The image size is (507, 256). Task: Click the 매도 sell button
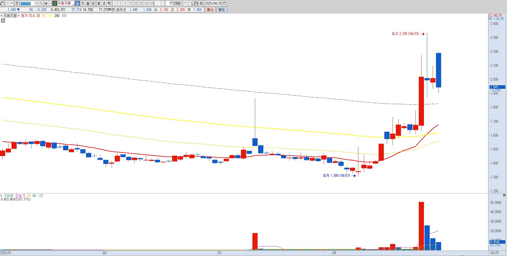222,10
